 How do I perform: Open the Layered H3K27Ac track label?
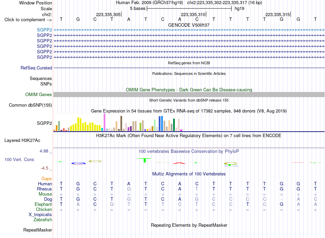22,141
